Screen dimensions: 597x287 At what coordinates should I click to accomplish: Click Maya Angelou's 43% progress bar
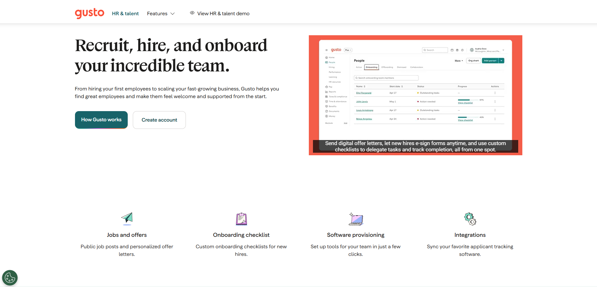click(x=468, y=117)
